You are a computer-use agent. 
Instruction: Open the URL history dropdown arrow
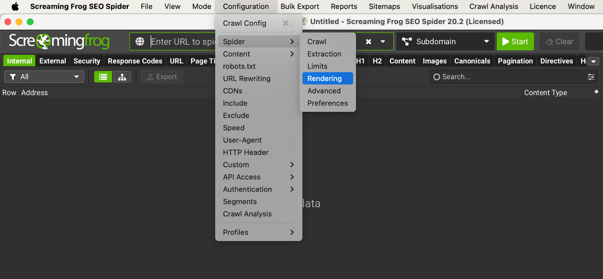(383, 41)
